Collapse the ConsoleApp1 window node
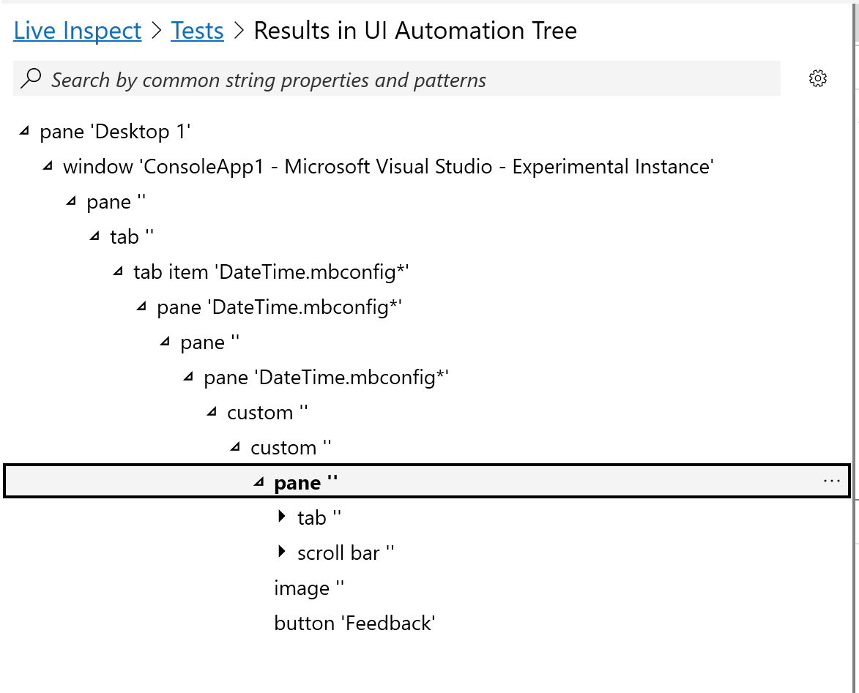 click(x=47, y=165)
